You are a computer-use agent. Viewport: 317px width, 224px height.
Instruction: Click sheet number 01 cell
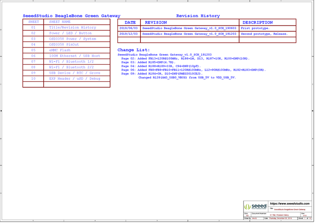(33, 27)
